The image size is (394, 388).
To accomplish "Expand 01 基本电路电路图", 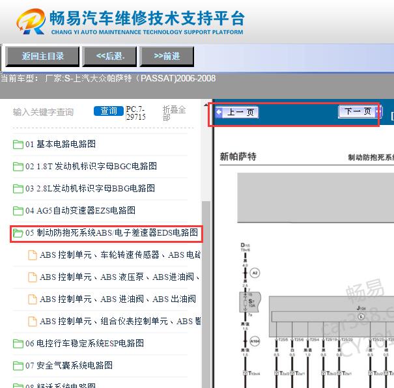I will click(61, 144).
